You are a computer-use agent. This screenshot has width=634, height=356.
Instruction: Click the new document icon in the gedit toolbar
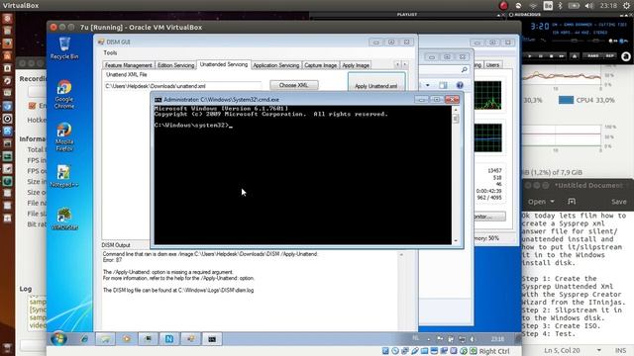point(572,201)
